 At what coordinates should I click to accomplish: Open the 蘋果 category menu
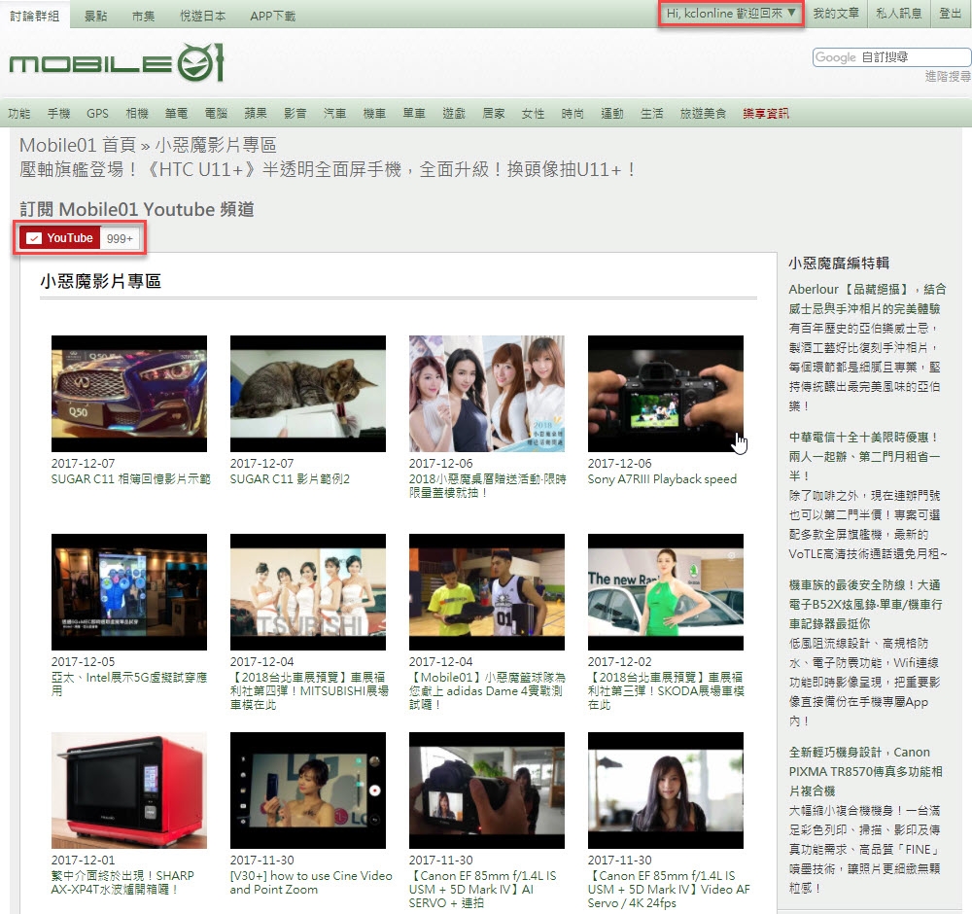click(256, 114)
